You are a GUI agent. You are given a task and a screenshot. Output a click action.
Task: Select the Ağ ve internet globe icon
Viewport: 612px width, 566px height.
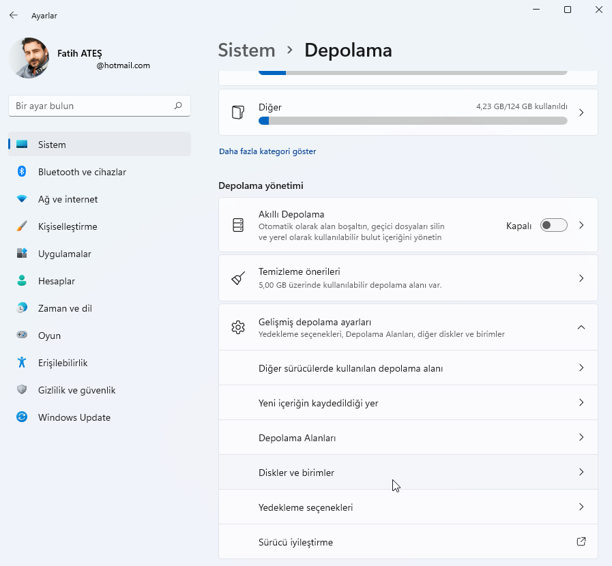[x=20, y=199]
